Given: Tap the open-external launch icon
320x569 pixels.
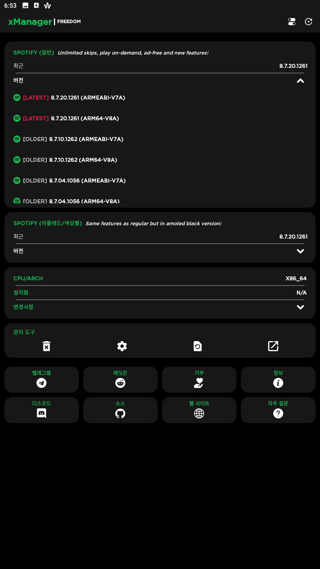Looking at the screenshot, I should coord(273,346).
